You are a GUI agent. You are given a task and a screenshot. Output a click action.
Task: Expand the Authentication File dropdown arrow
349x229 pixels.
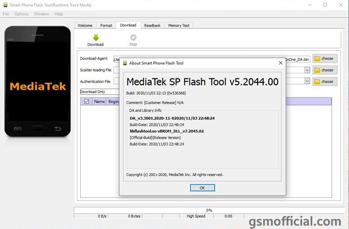(x=307, y=81)
